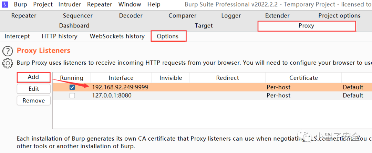372x153 pixels.
Task: Sort listeners by Running column header
Action: [72, 78]
